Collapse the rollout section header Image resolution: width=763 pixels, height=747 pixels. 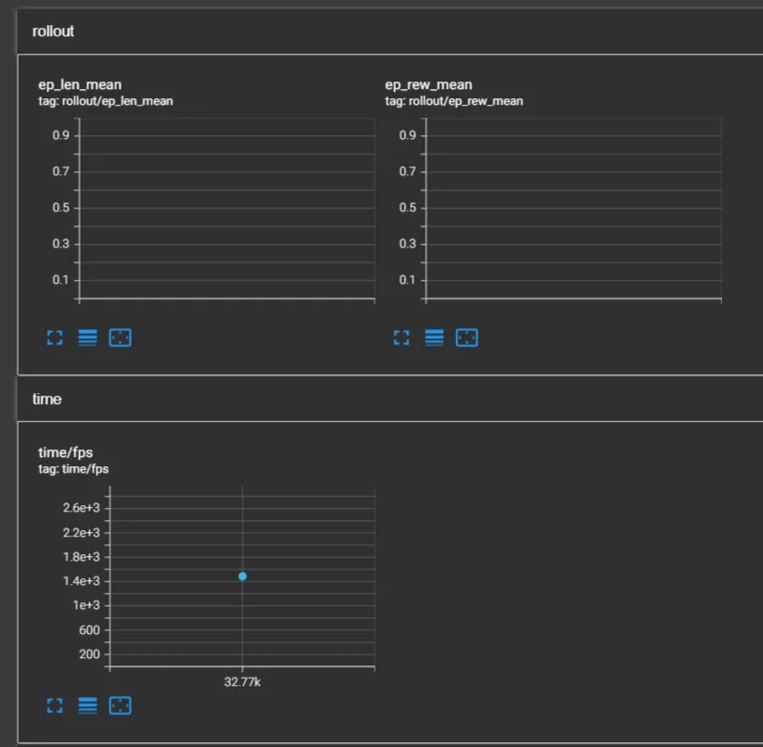[389, 32]
